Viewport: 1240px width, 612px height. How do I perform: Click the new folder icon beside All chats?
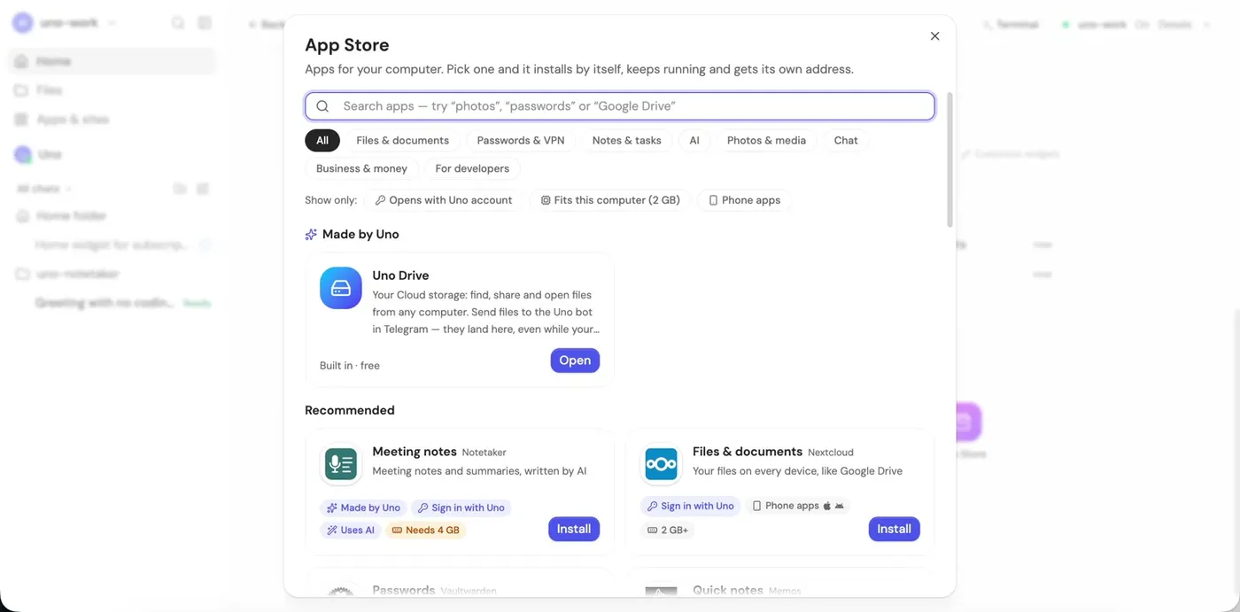pos(180,189)
